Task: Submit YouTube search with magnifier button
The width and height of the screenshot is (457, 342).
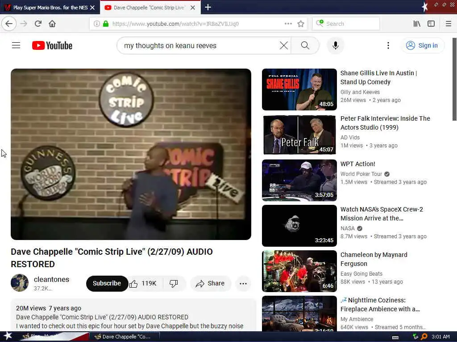Action: (x=305, y=45)
